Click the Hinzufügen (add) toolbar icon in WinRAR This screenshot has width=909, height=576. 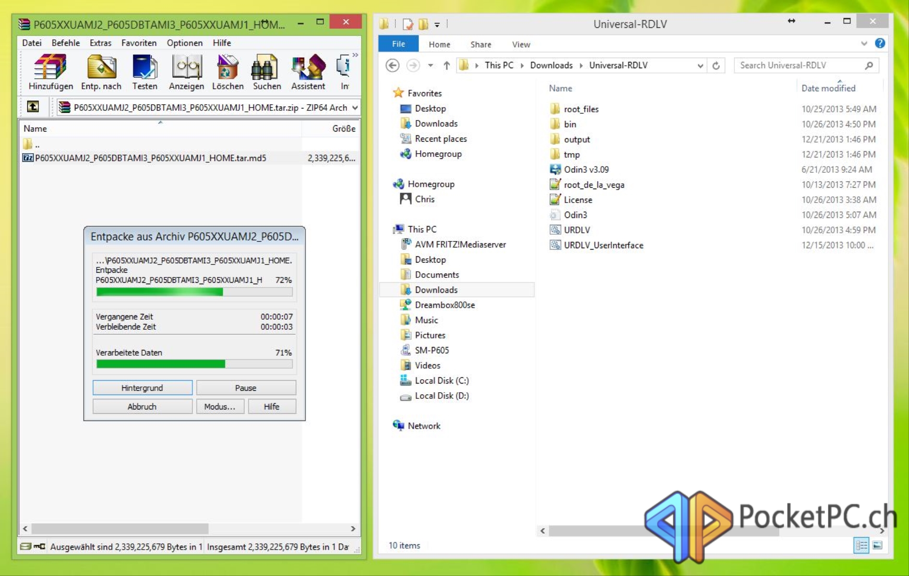pos(51,72)
